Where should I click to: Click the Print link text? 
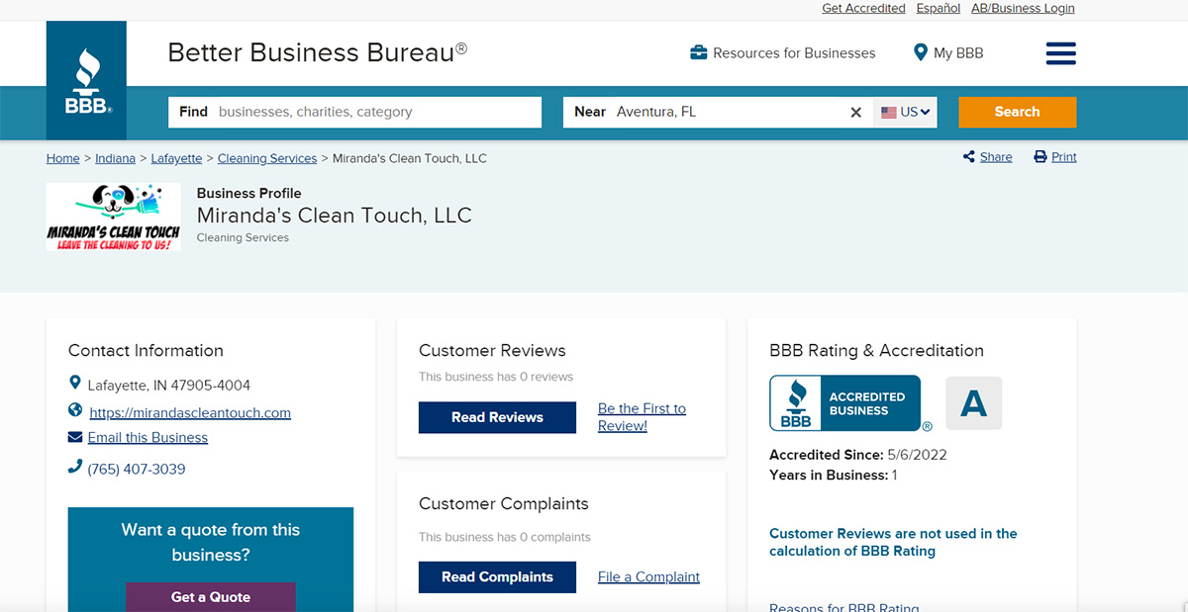click(1064, 157)
